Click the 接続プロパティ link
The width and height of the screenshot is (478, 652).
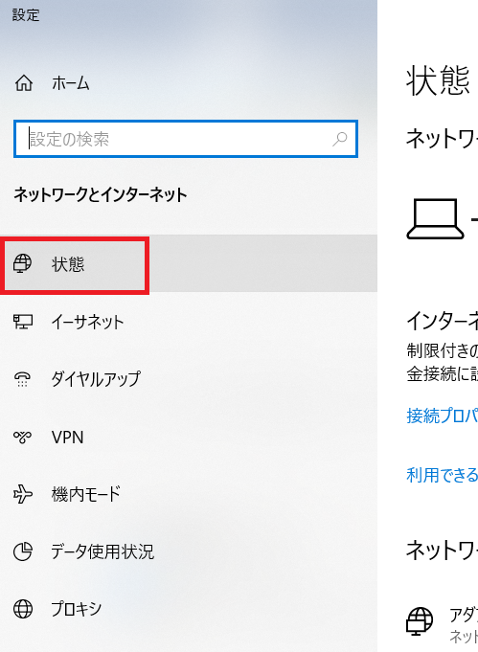point(443,416)
